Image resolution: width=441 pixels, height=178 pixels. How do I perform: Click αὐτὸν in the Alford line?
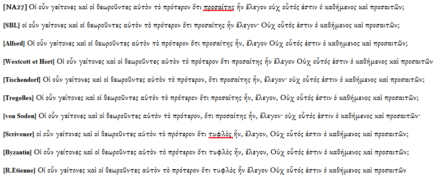point(141,43)
